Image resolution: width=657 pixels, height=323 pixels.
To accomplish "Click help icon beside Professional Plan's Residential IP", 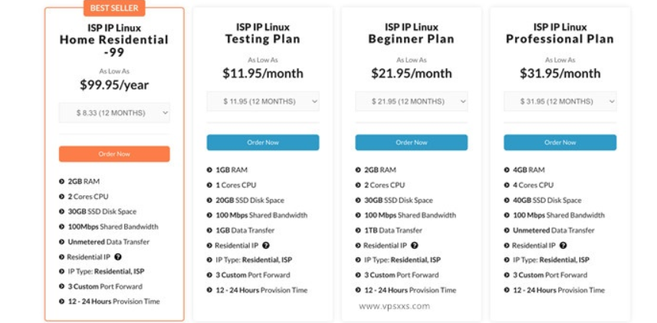I will click(563, 246).
